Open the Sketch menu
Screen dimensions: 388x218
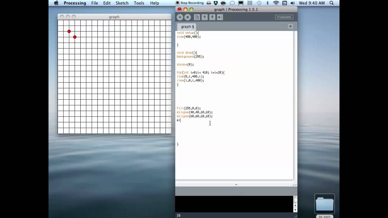[x=122, y=3]
